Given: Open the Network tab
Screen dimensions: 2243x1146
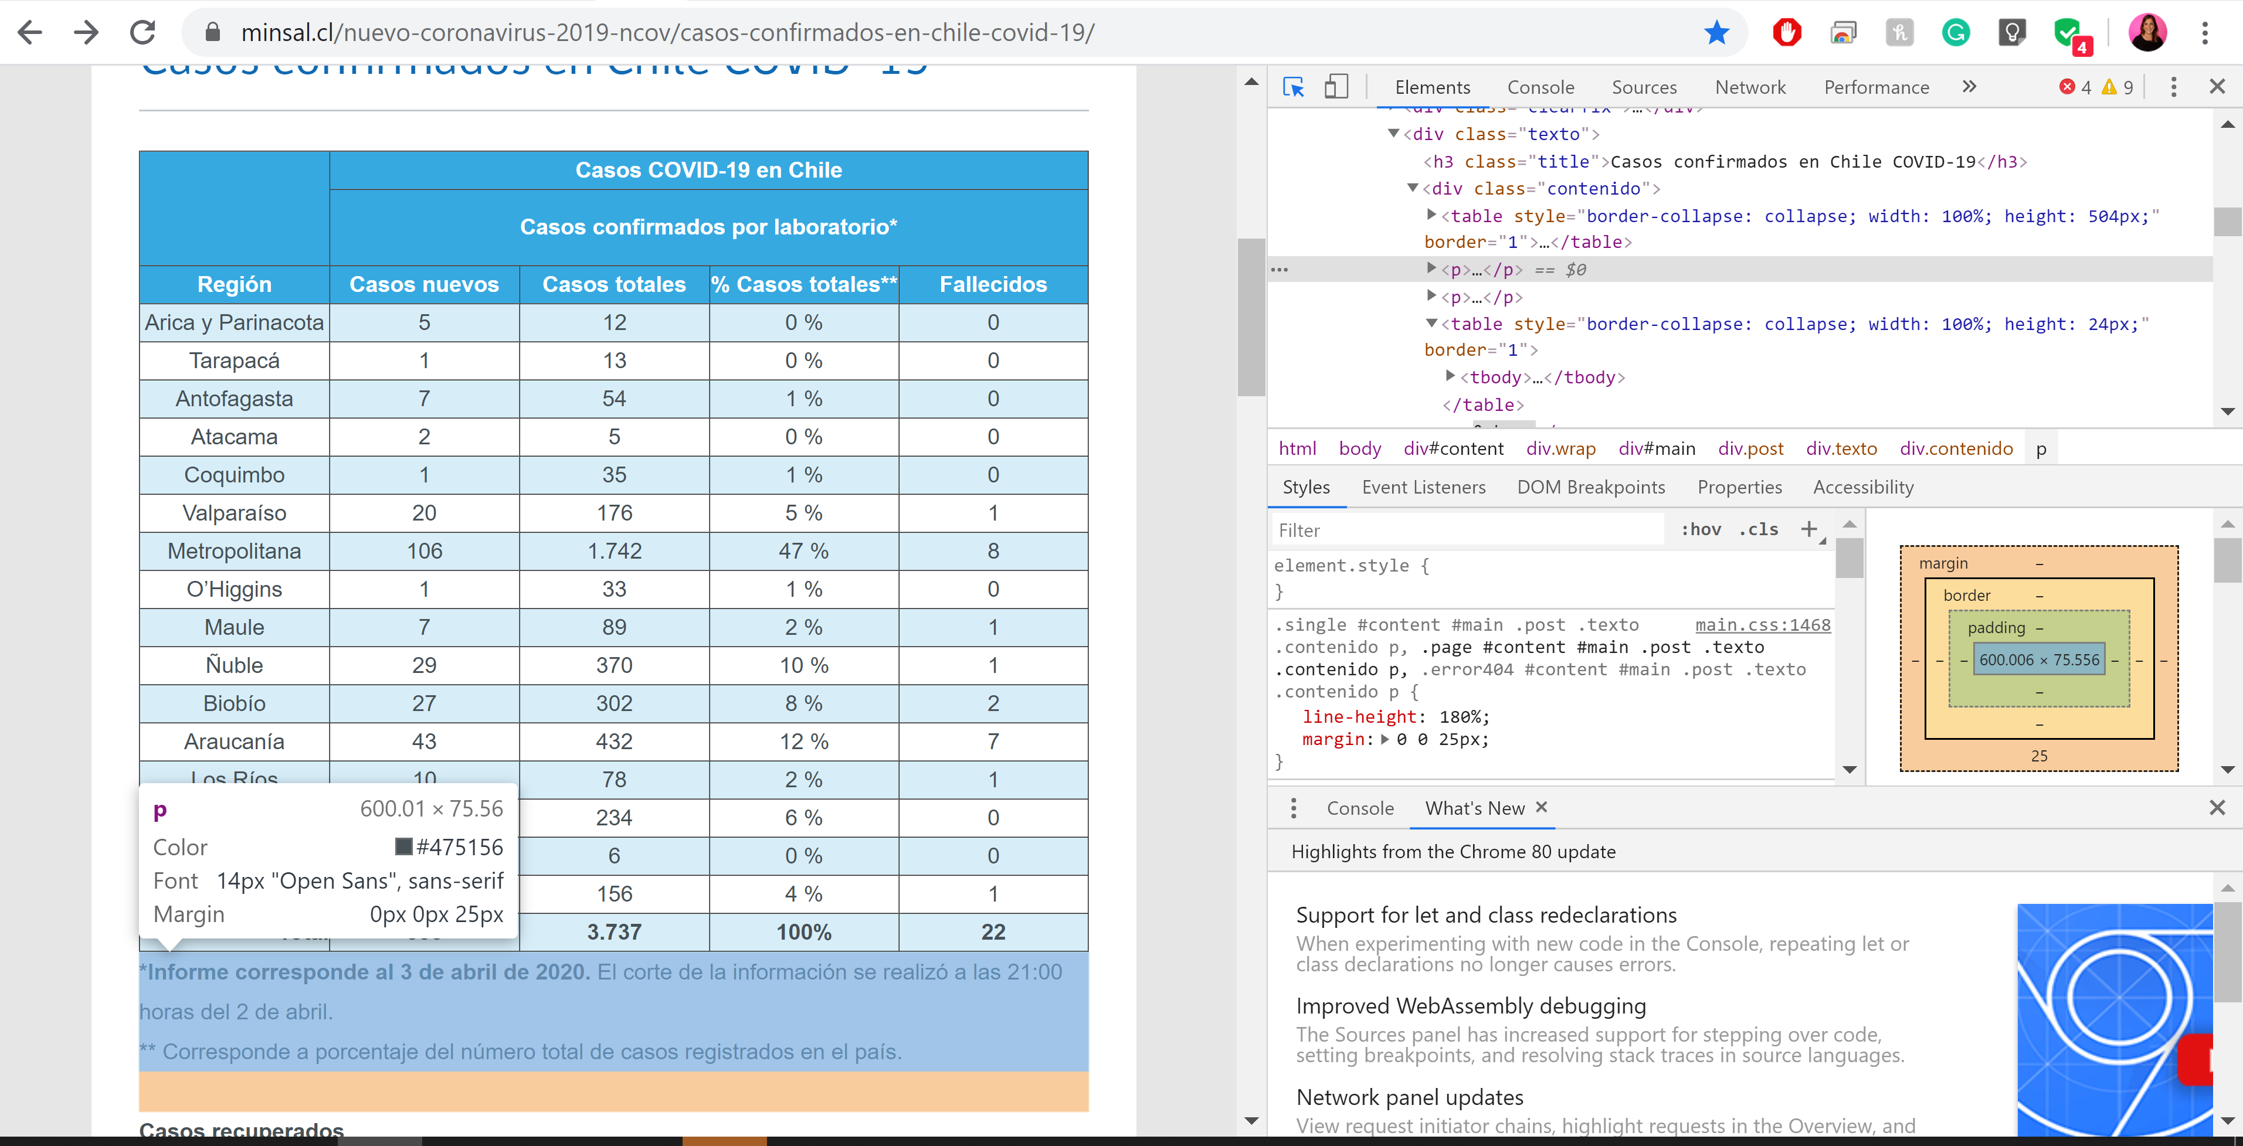Looking at the screenshot, I should (1750, 87).
